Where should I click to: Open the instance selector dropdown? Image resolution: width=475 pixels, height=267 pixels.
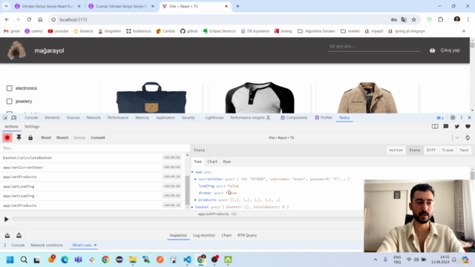[457, 138]
